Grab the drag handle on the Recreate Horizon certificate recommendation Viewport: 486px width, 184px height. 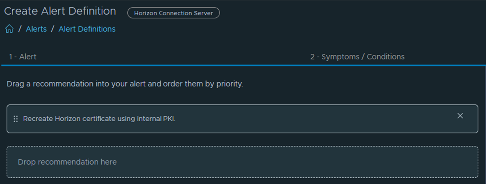16,119
